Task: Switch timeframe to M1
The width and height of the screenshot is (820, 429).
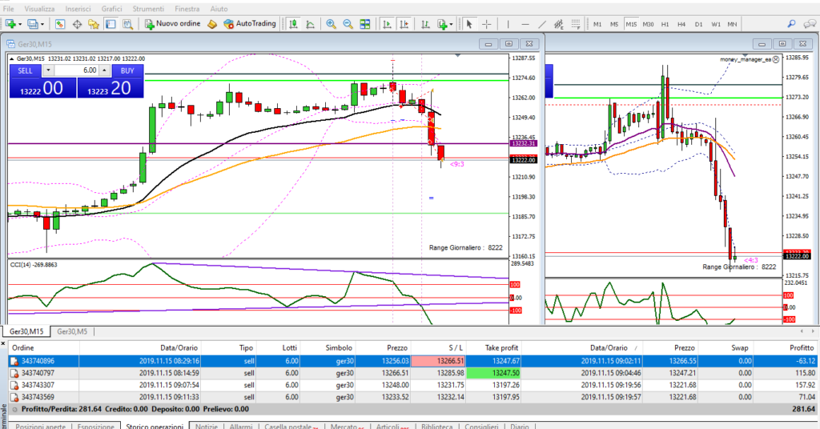Action: click(597, 24)
